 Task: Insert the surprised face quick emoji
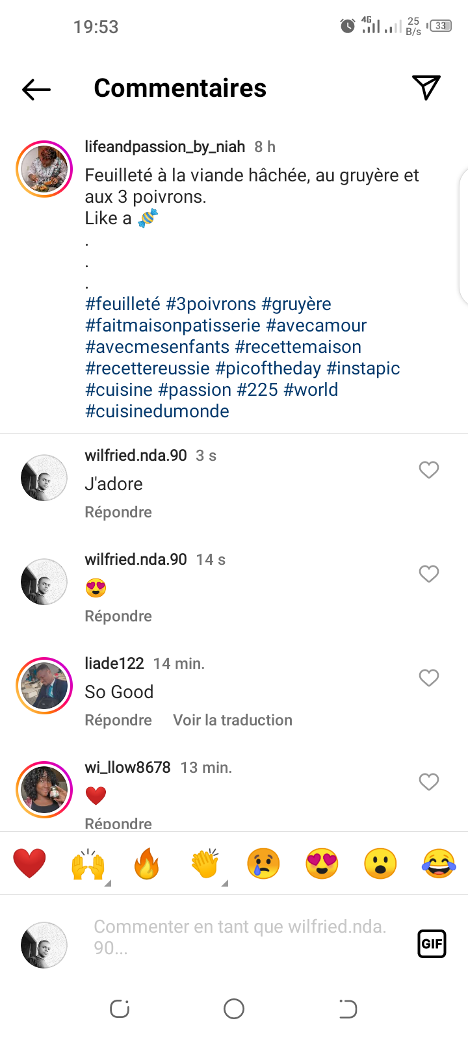(x=380, y=864)
